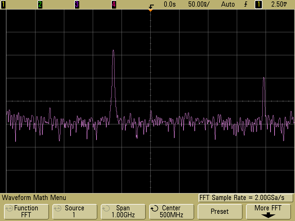Click the 0.0s delay time readout
Viewport: 295px width, 221px height.
tap(170, 4)
